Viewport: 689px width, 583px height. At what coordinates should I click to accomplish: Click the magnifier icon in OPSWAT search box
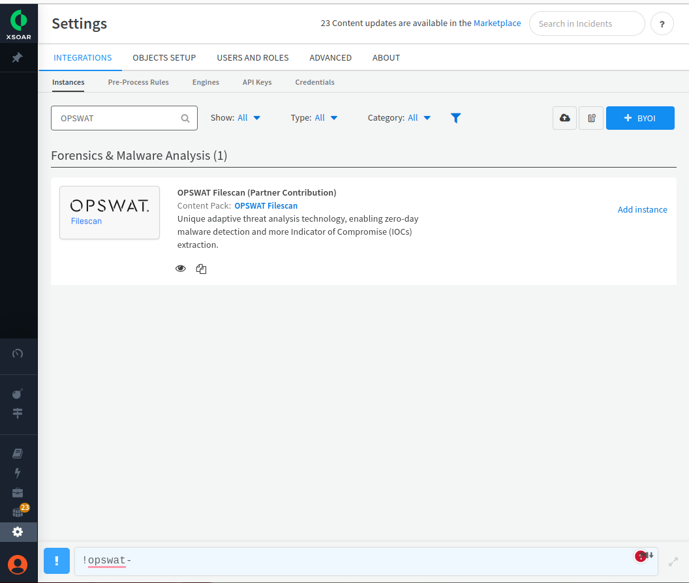185,118
